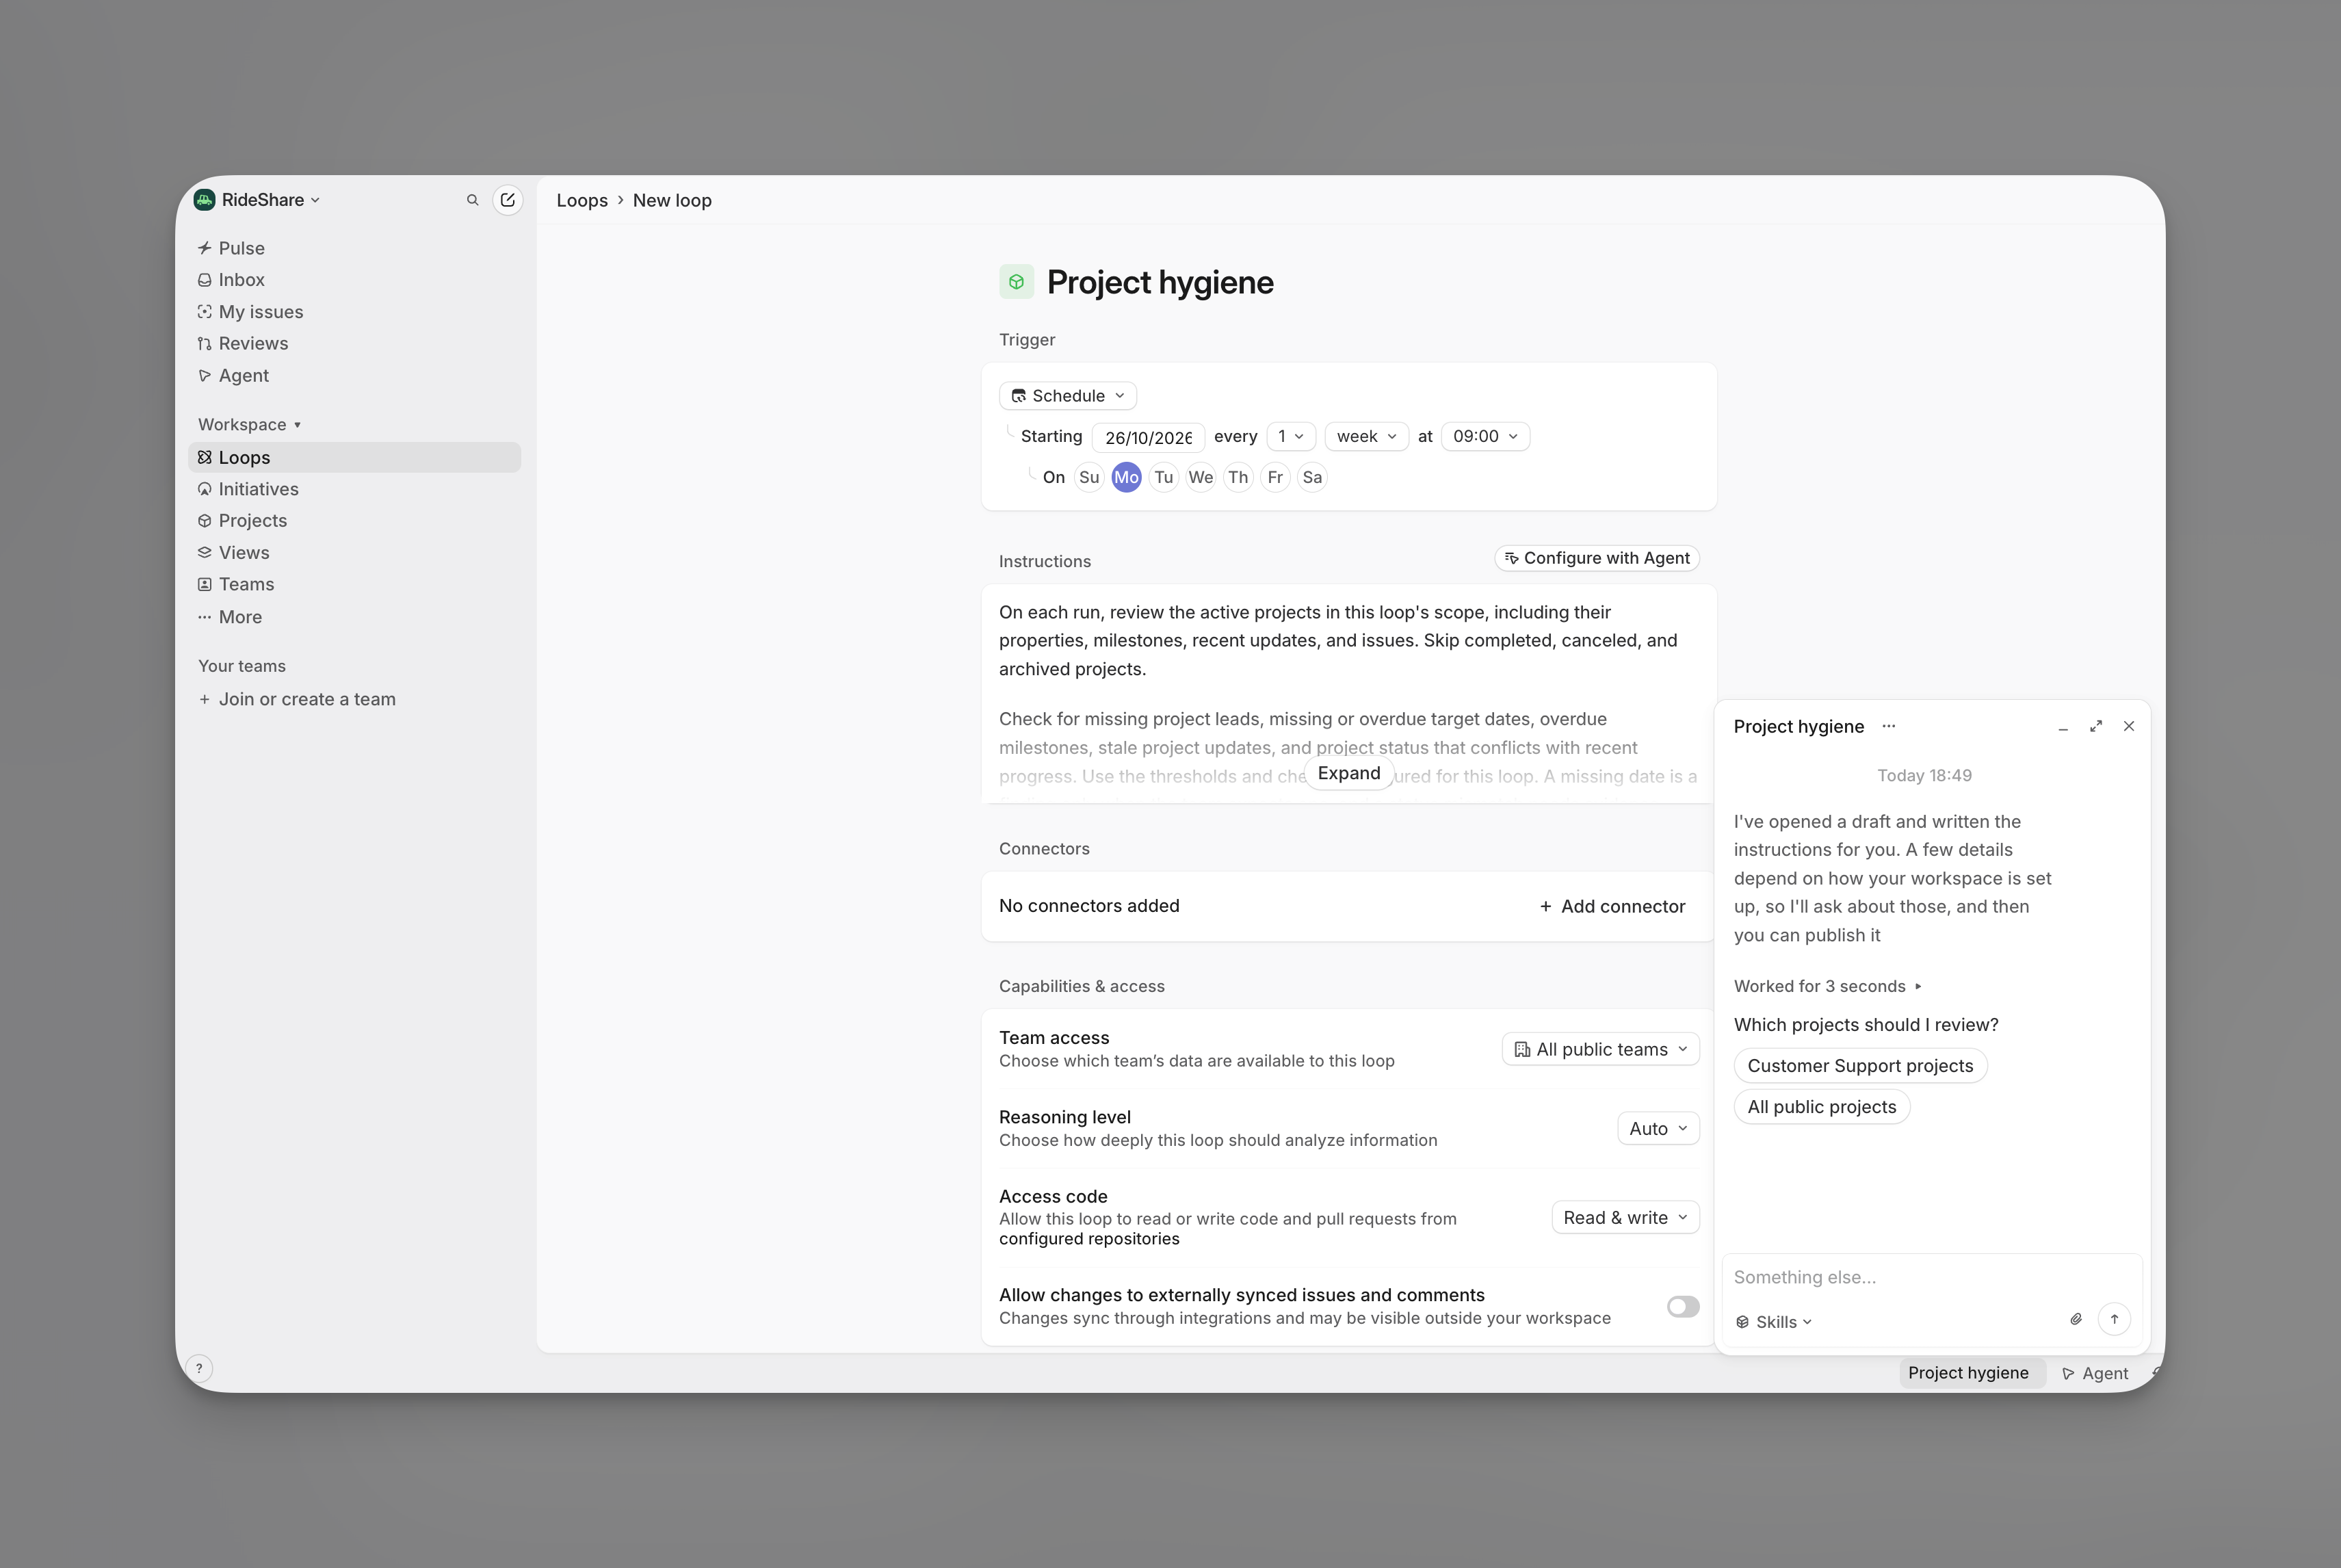Toggle Monday in the schedule days

click(x=1126, y=477)
